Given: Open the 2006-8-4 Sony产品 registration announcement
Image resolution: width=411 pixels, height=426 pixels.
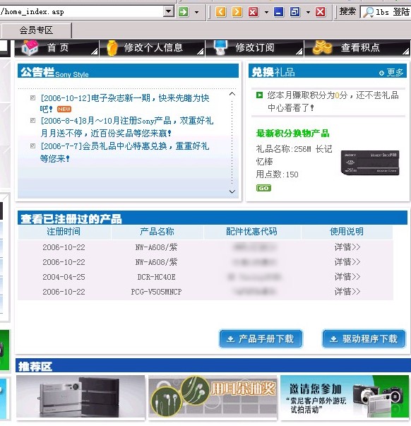Looking at the screenshot, I should pyautogui.click(x=127, y=126).
